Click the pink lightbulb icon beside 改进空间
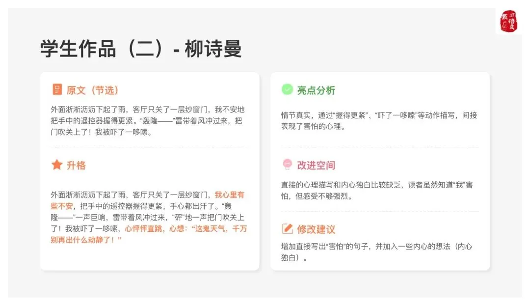Image resolution: width=530 pixels, height=305 pixels. [287, 165]
